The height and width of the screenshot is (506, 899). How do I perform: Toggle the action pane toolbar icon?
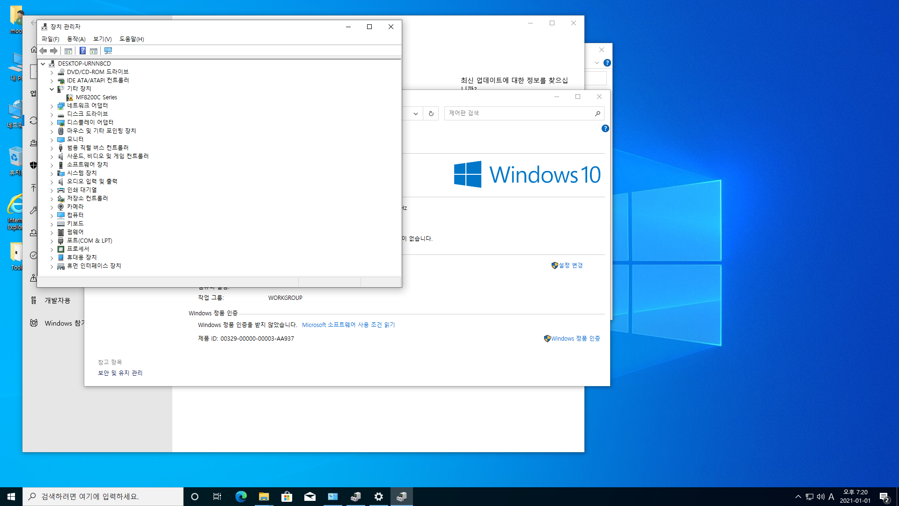pyautogui.click(x=94, y=51)
